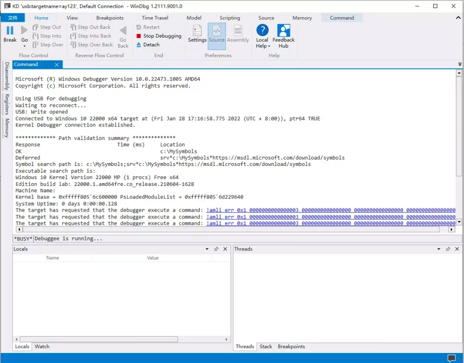Click the feedback chat icon in status bar

point(451,358)
